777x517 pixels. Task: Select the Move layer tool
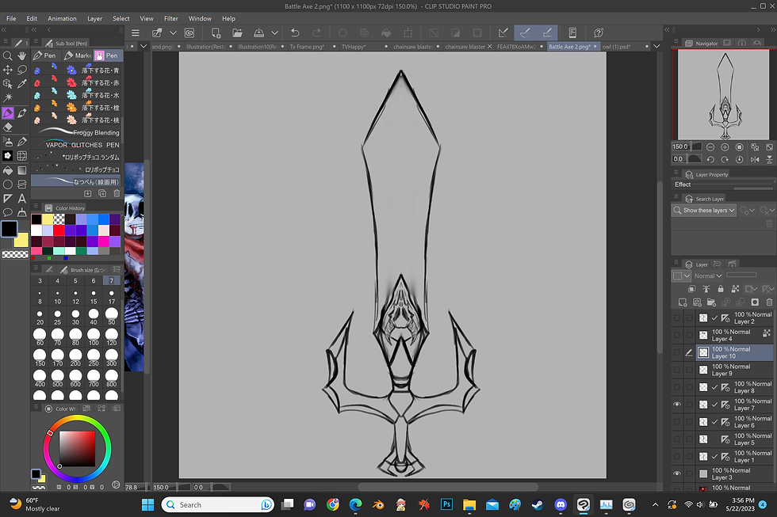click(7, 70)
